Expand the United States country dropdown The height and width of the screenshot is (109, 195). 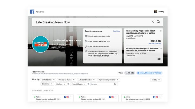click(x=48, y=80)
